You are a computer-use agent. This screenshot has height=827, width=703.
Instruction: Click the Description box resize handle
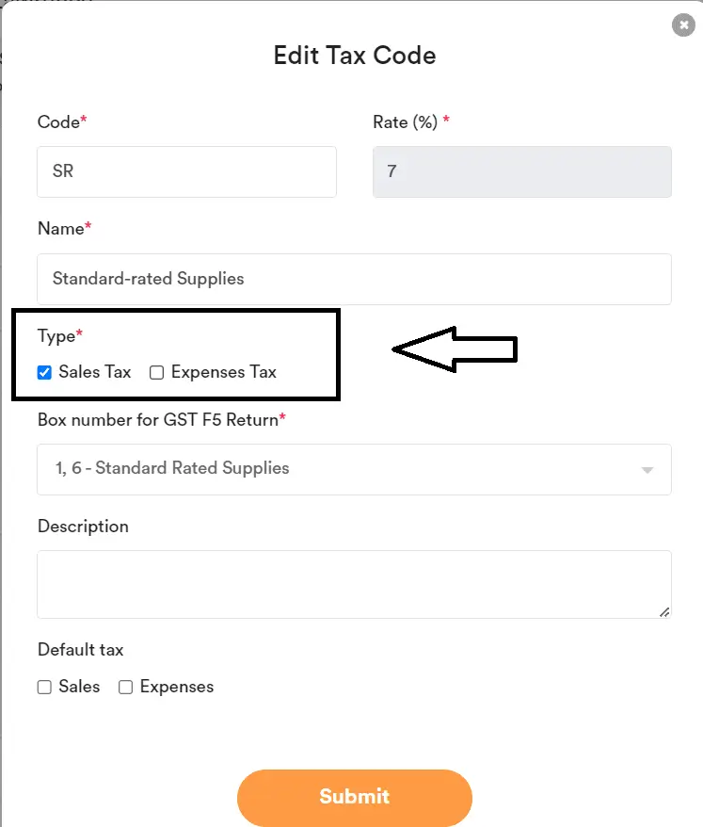(664, 612)
